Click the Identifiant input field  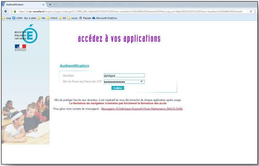click(124, 75)
